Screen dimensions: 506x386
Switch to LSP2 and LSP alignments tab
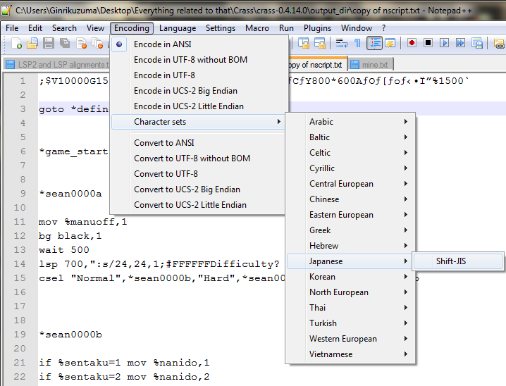[58, 65]
